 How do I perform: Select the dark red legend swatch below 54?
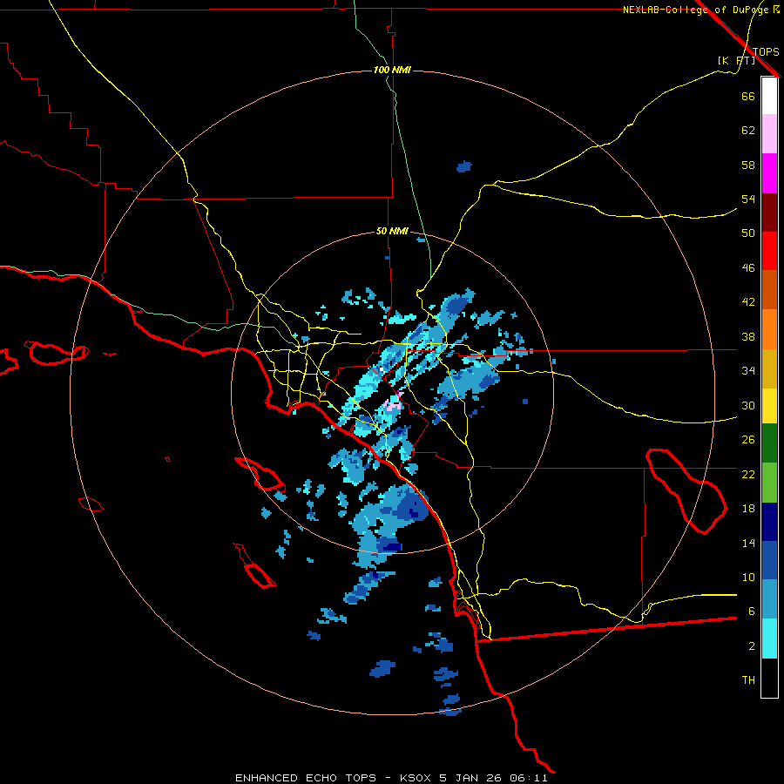pyautogui.click(x=769, y=212)
